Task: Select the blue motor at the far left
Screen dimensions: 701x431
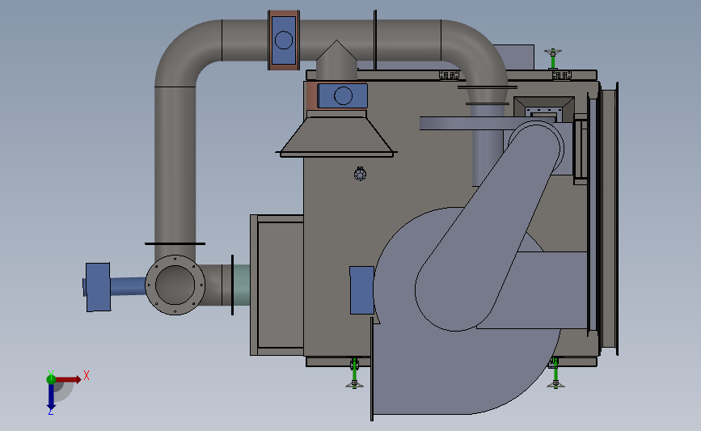Action: [x=98, y=287]
